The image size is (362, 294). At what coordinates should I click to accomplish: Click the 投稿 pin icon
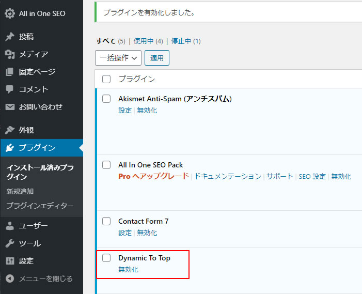click(x=10, y=37)
